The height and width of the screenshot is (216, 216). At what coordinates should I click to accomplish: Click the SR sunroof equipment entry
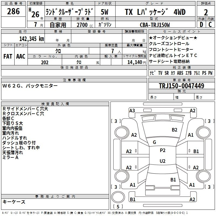167,73
